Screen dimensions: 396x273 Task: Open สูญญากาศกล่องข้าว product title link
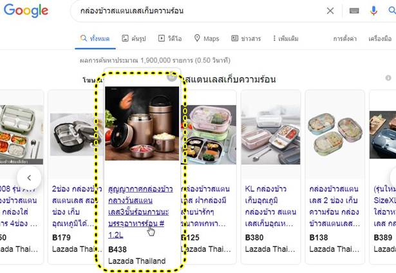pyautogui.click(x=140, y=212)
